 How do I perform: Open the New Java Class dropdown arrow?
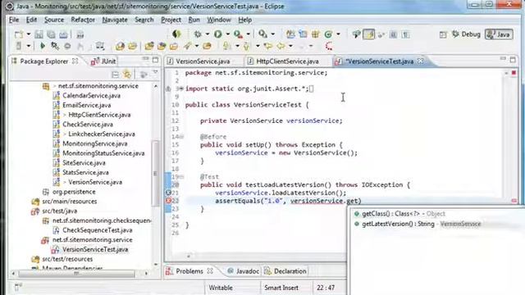pos(338,34)
